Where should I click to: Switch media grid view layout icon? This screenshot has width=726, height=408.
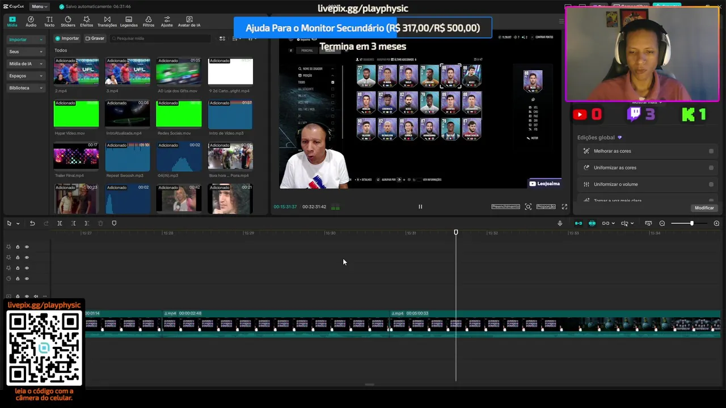click(x=222, y=39)
